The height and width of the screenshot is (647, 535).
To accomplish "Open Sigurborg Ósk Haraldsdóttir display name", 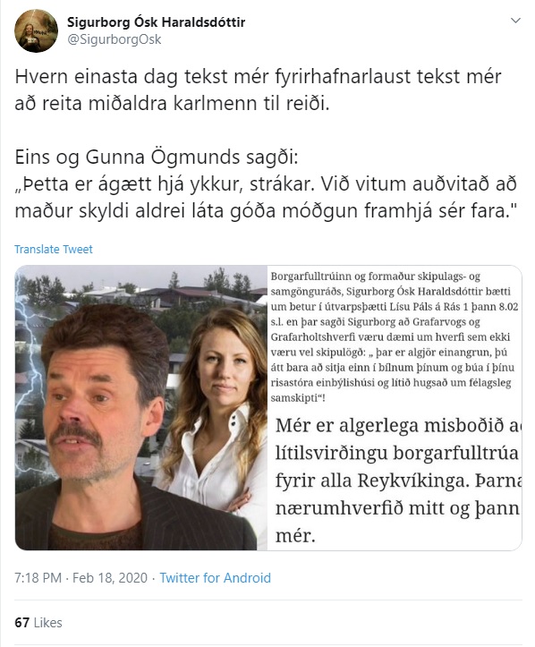I will (156, 21).
